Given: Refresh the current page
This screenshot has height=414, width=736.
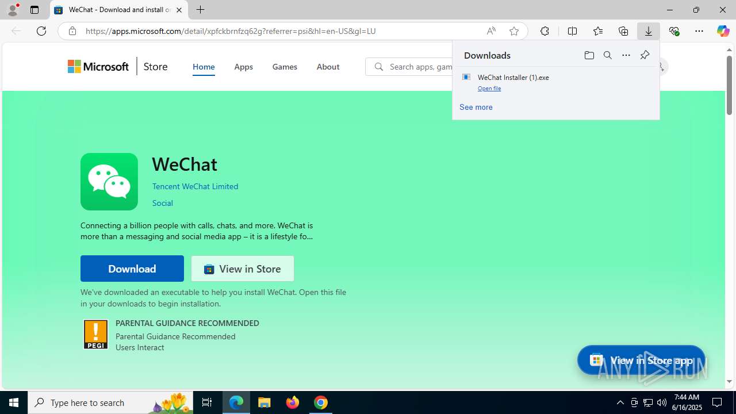Looking at the screenshot, I should coord(41,31).
